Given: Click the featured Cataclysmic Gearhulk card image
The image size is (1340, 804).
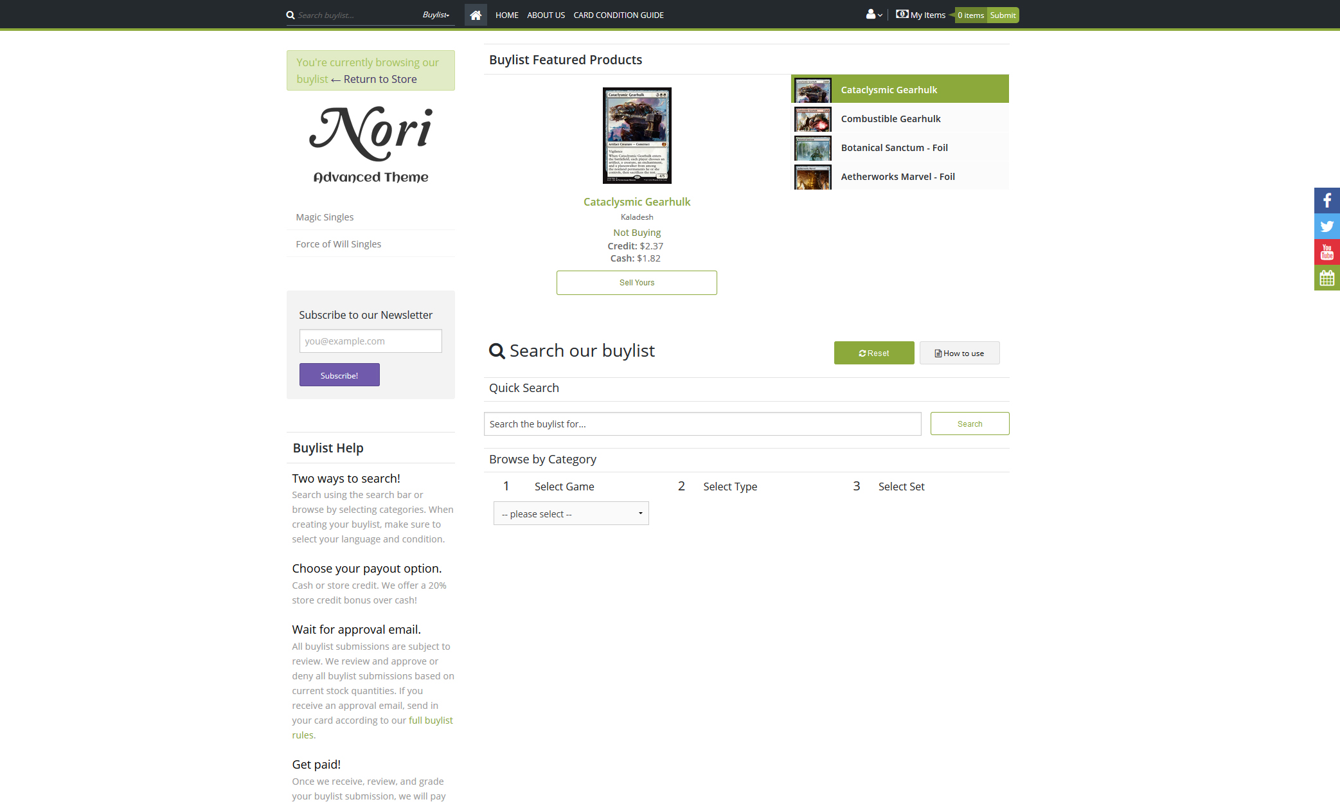Looking at the screenshot, I should [637, 136].
